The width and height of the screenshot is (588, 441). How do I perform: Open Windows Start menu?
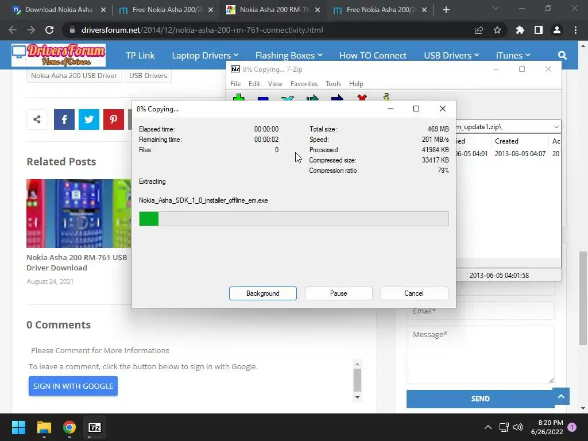(18, 427)
